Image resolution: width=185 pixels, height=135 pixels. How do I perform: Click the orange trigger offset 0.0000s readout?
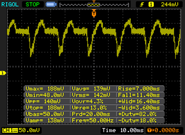(x=163, y=130)
